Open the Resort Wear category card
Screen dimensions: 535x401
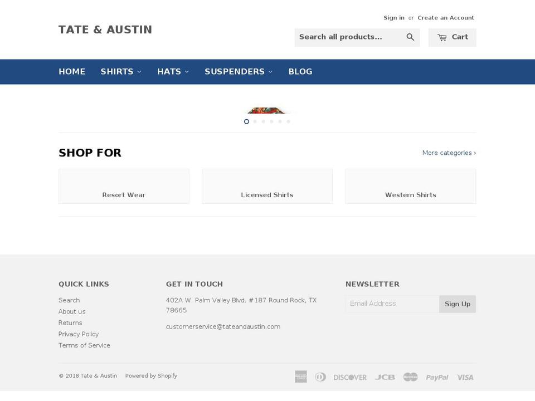[x=124, y=186]
